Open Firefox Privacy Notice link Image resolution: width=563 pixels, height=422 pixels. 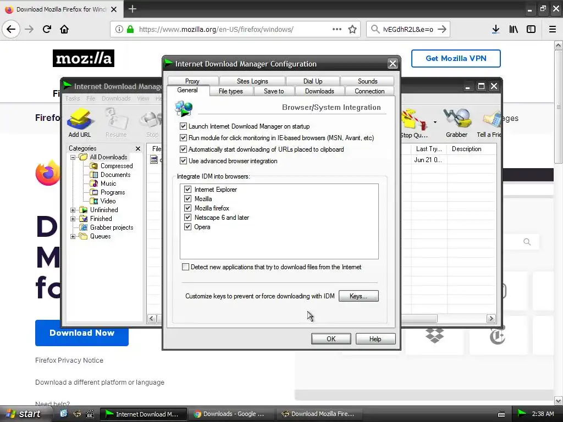click(69, 360)
